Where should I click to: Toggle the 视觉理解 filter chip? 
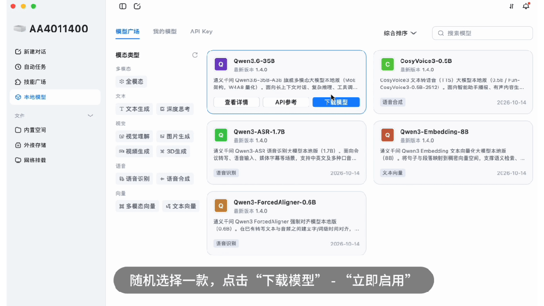(134, 136)
